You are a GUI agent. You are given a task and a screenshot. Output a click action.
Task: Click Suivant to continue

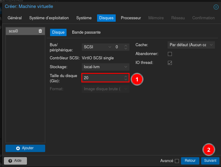pyautogui.click(x=210, y=161)
